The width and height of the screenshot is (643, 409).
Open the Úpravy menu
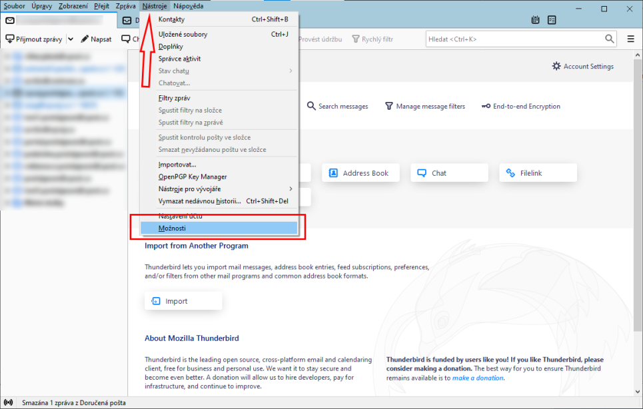click(x=42, y=6)
